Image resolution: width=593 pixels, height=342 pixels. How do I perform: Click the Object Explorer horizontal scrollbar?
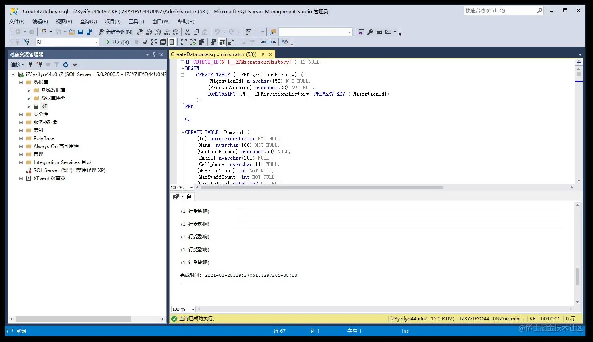click(73, 319)
